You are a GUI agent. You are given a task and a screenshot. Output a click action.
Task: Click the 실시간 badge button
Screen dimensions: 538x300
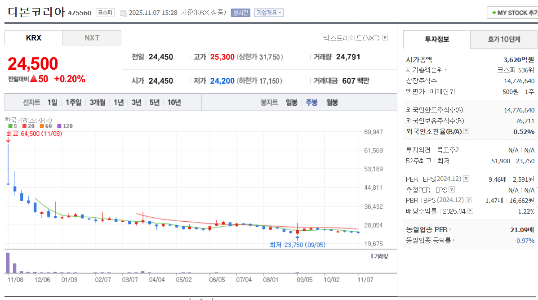240,13
